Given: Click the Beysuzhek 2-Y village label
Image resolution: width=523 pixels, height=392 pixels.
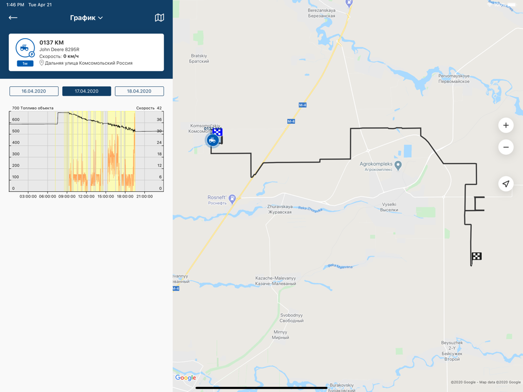Looking at the screenshot, I should [452, 351].
